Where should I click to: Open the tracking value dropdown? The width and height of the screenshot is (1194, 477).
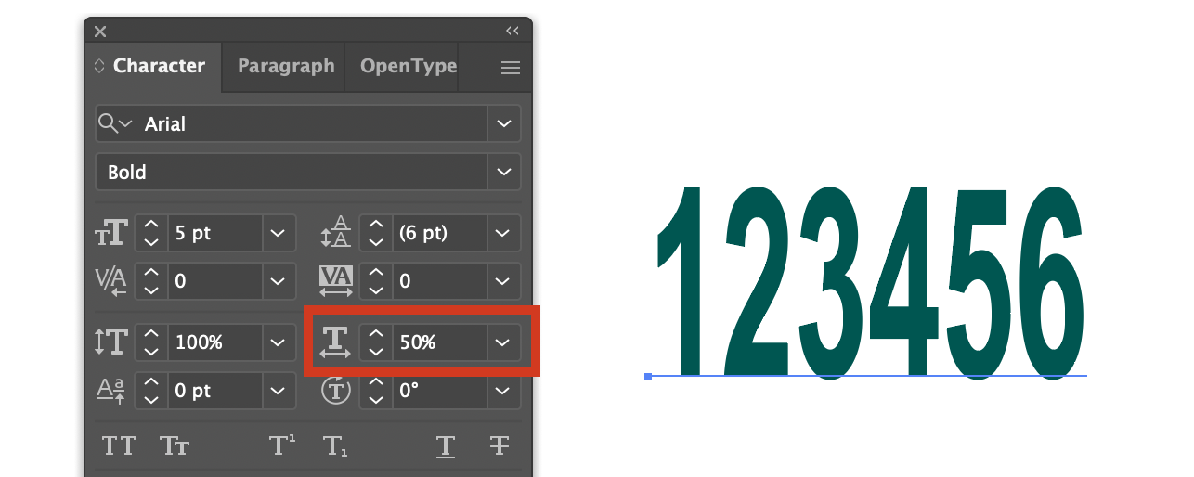click(x=504, y=280)
